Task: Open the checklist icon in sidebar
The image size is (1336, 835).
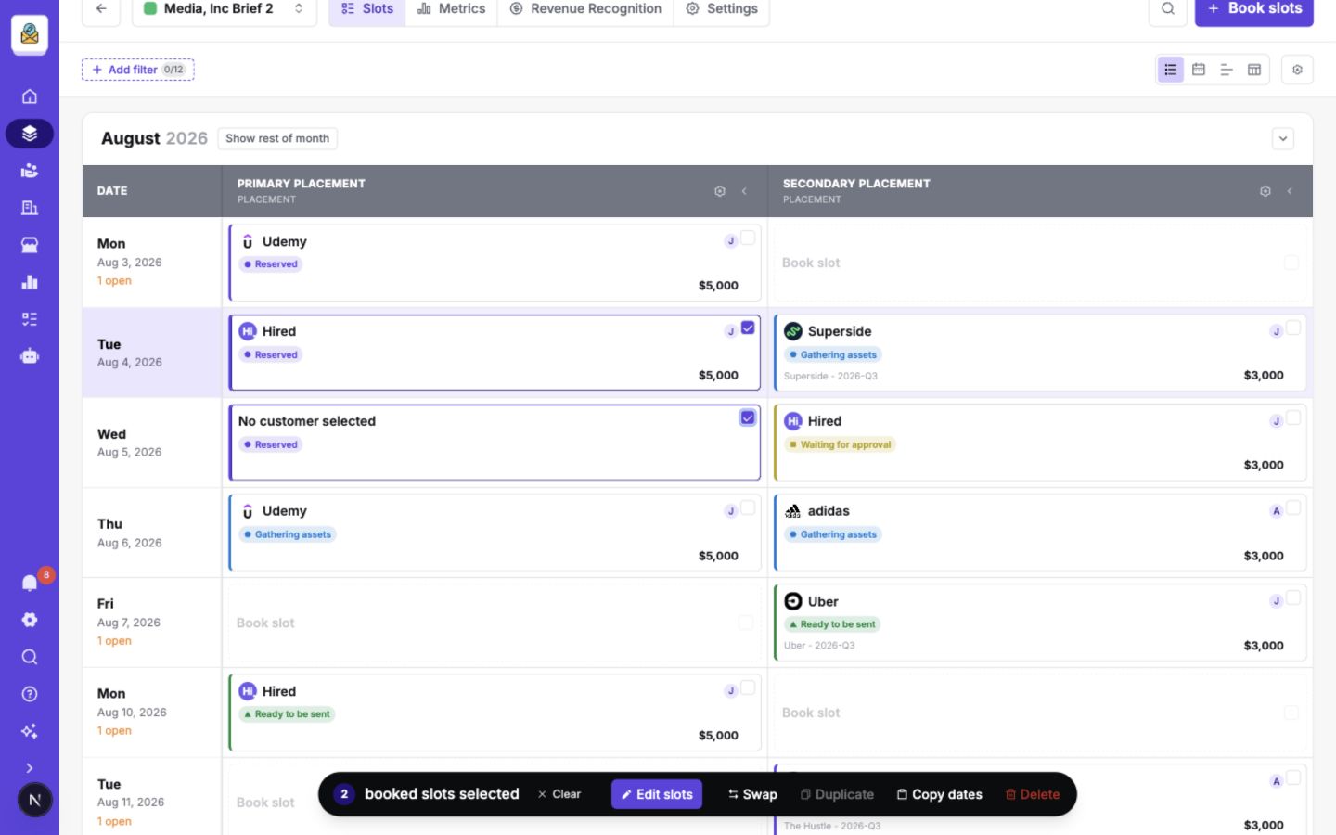Action: (30, 319)
